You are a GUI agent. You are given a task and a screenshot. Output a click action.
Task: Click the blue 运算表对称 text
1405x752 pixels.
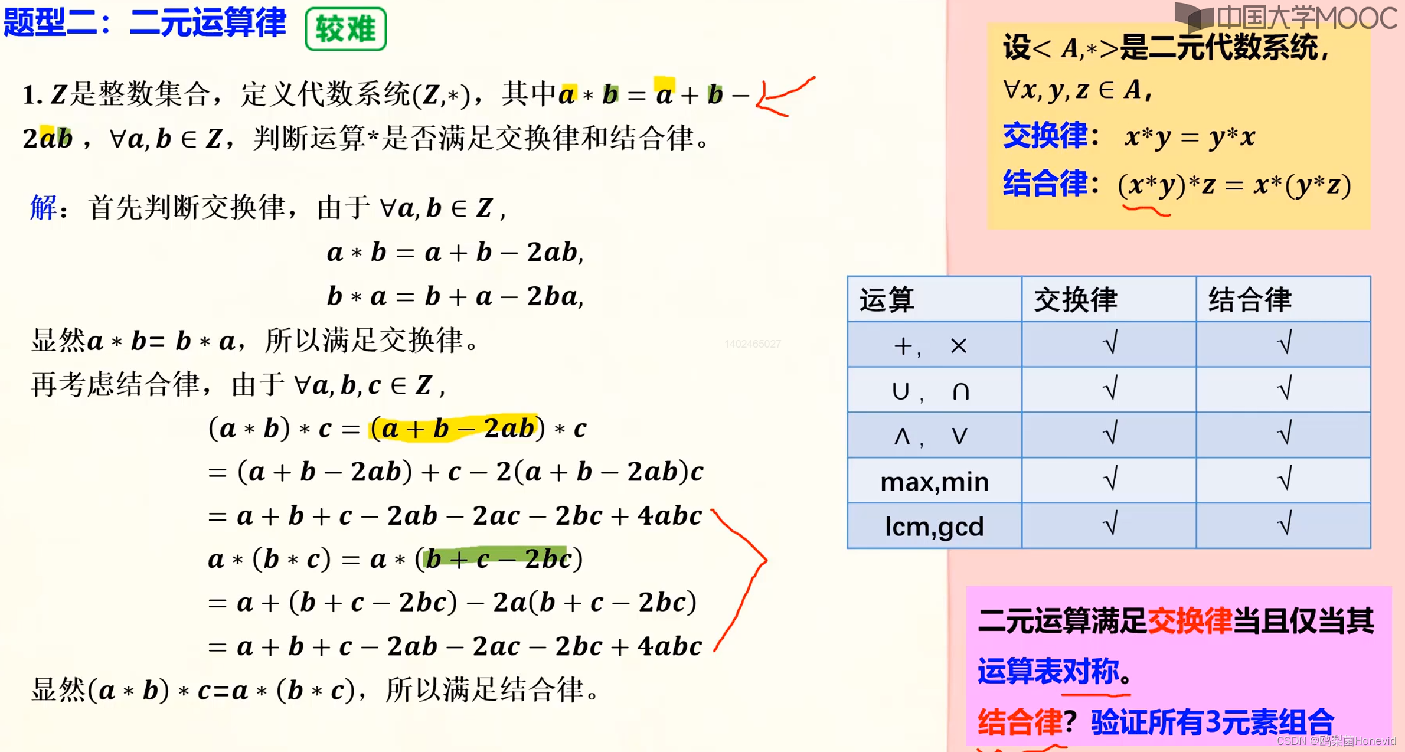[1048, 671]
